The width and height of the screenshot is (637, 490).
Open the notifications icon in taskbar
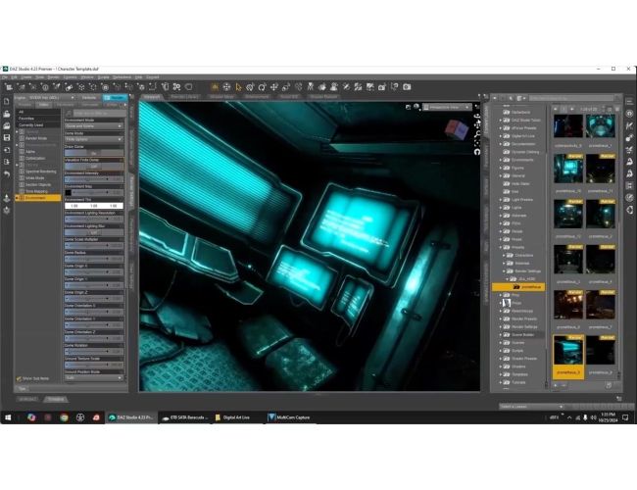[625, 417]
